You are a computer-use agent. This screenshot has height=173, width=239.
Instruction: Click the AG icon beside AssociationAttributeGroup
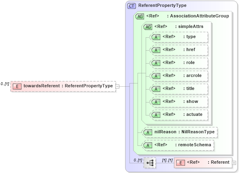(140, 16)
